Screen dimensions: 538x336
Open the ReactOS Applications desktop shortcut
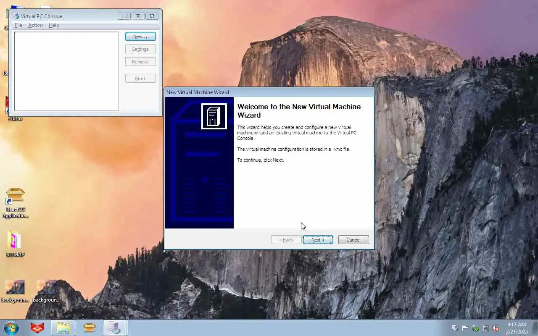[15, 203]
